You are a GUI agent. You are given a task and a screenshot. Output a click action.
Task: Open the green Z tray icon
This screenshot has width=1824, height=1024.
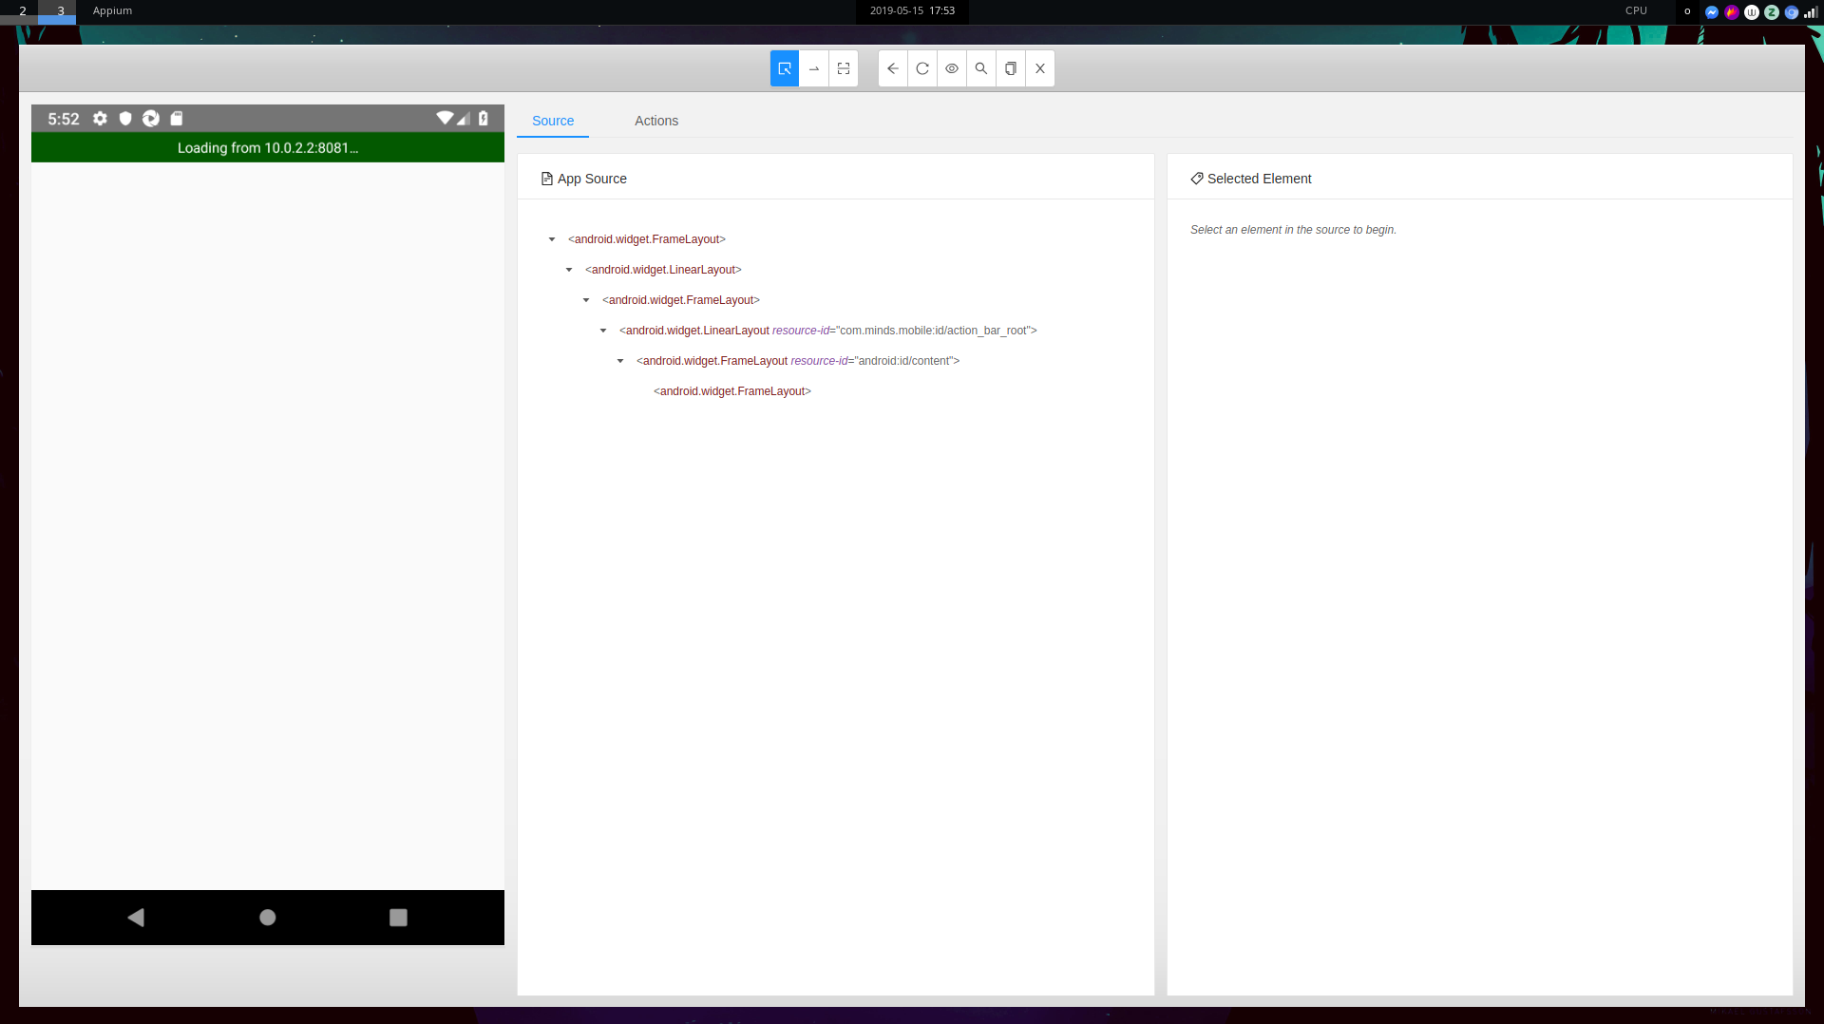1772,12
